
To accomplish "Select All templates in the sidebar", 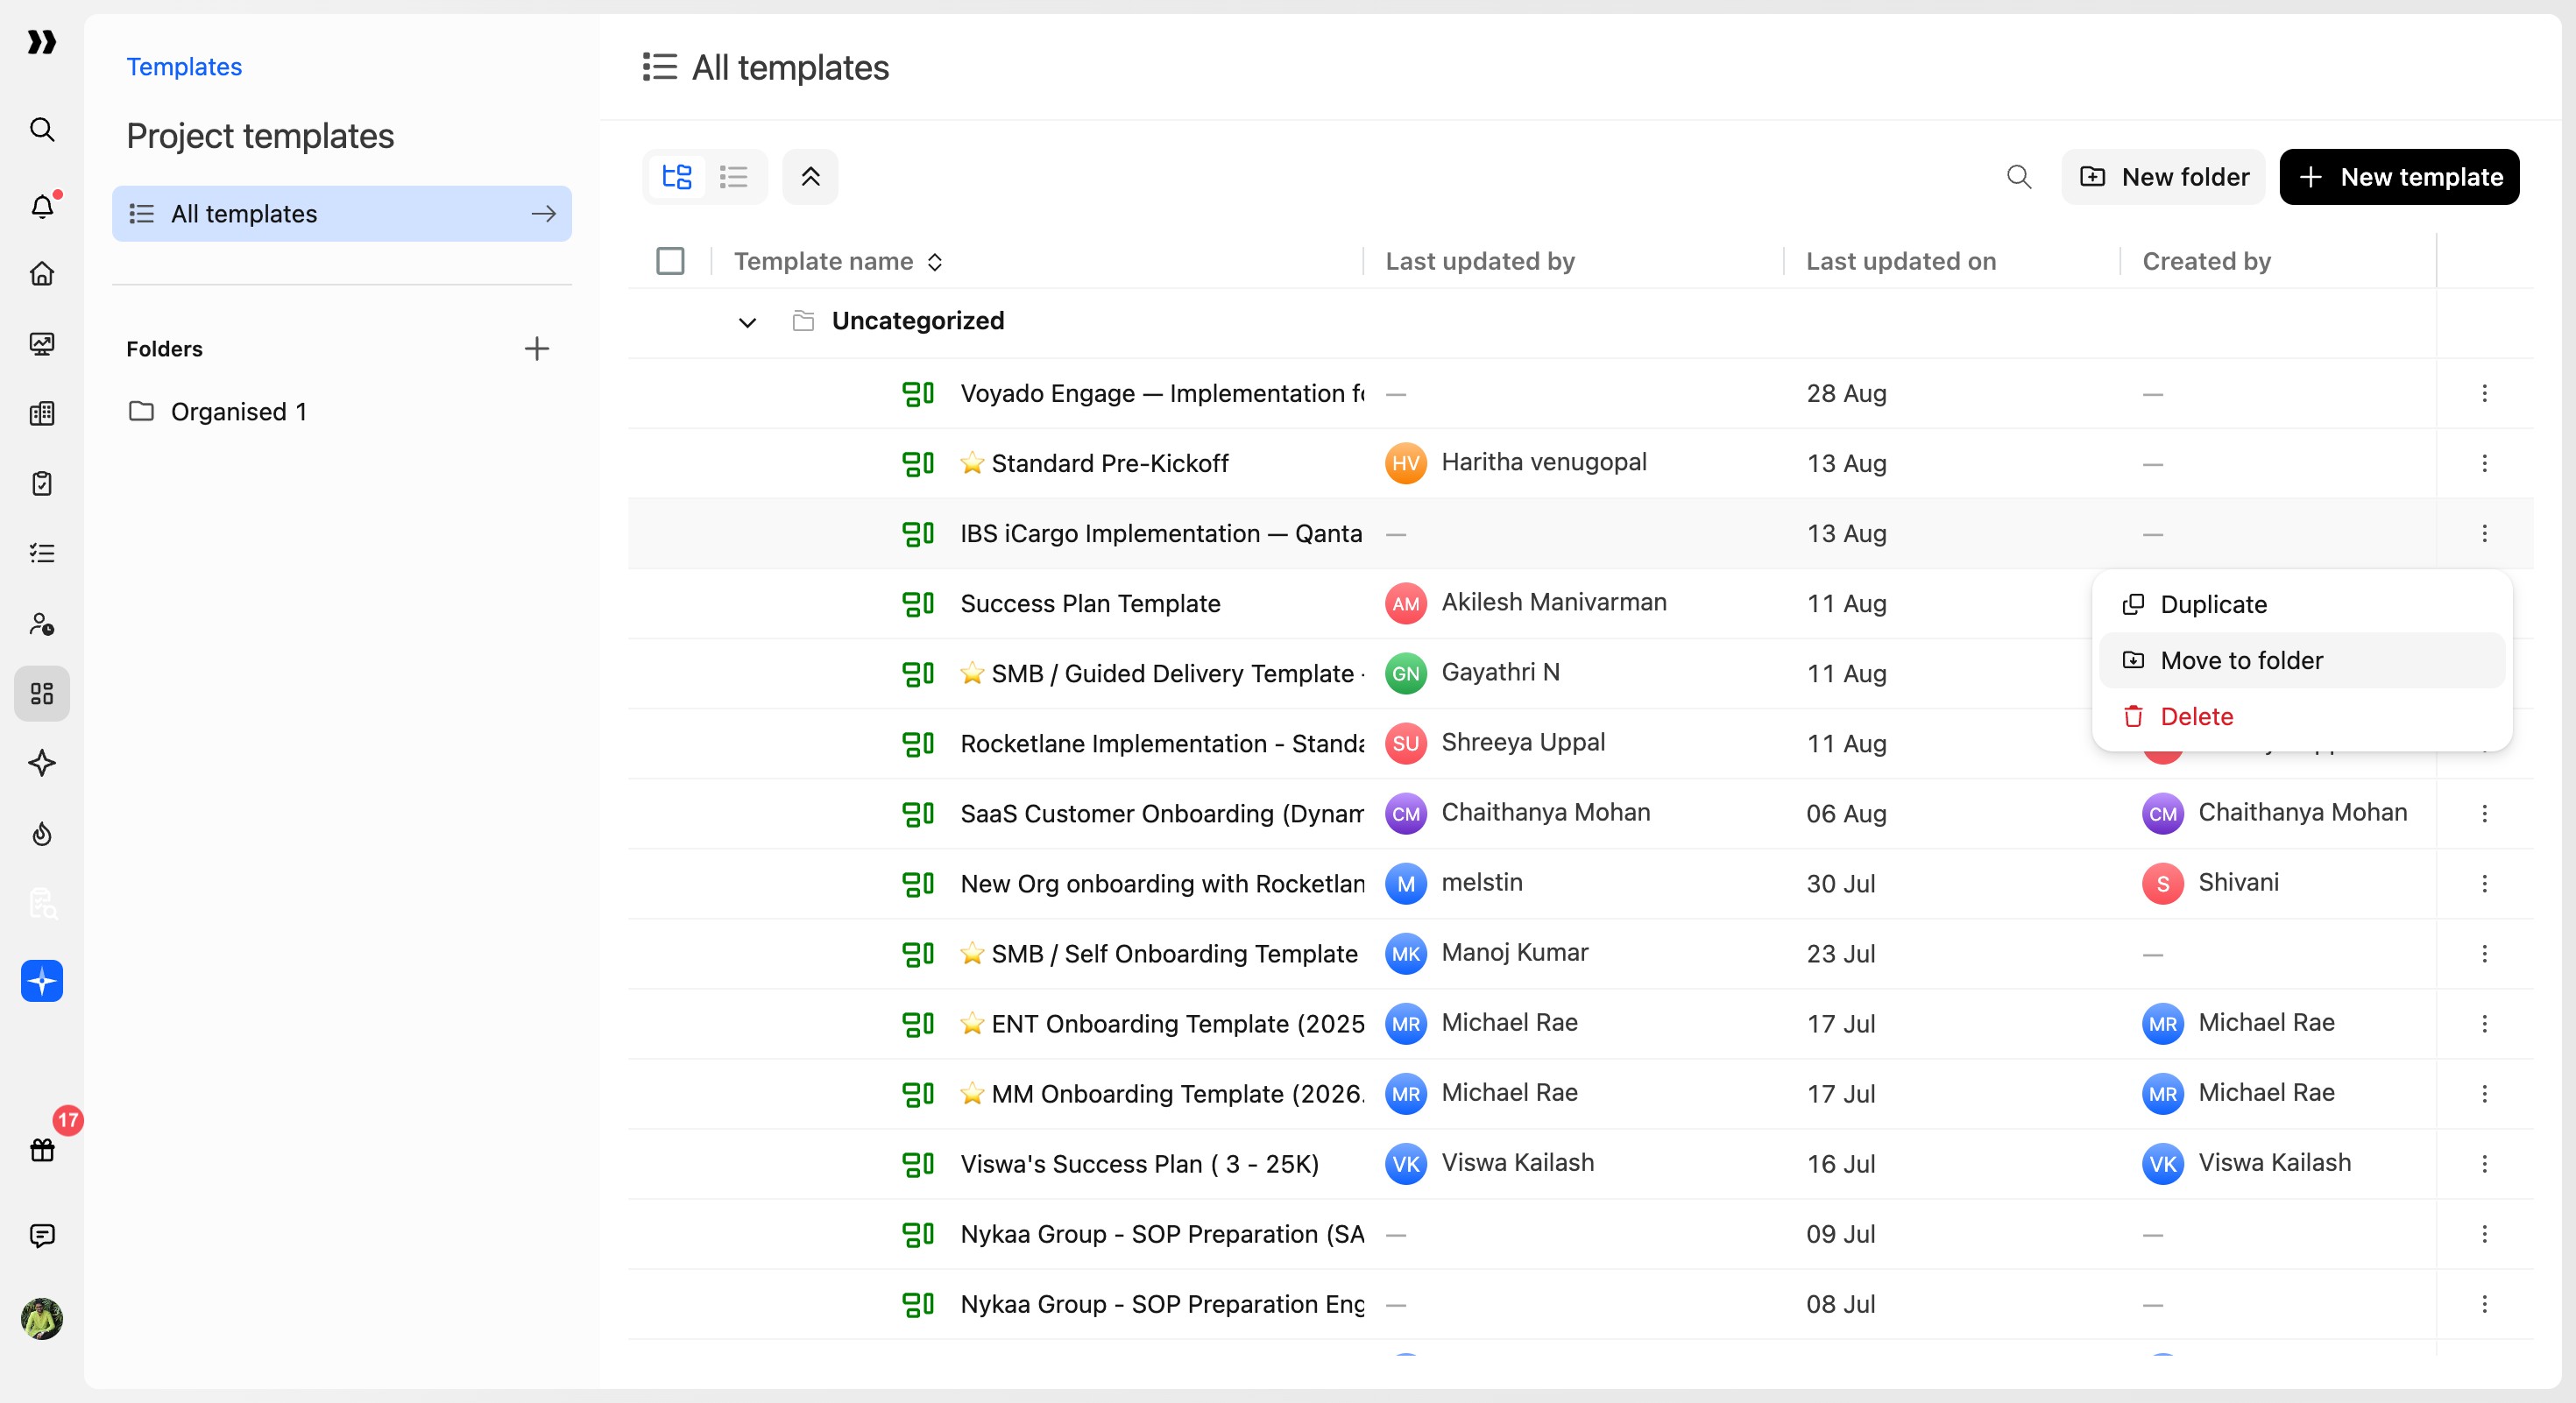I will 342,214.
